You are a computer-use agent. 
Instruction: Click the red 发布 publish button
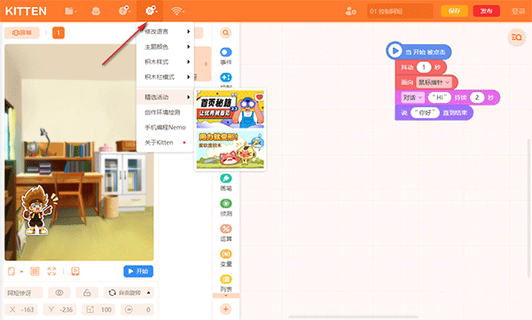pyautogui.click(x=486, y=11)
